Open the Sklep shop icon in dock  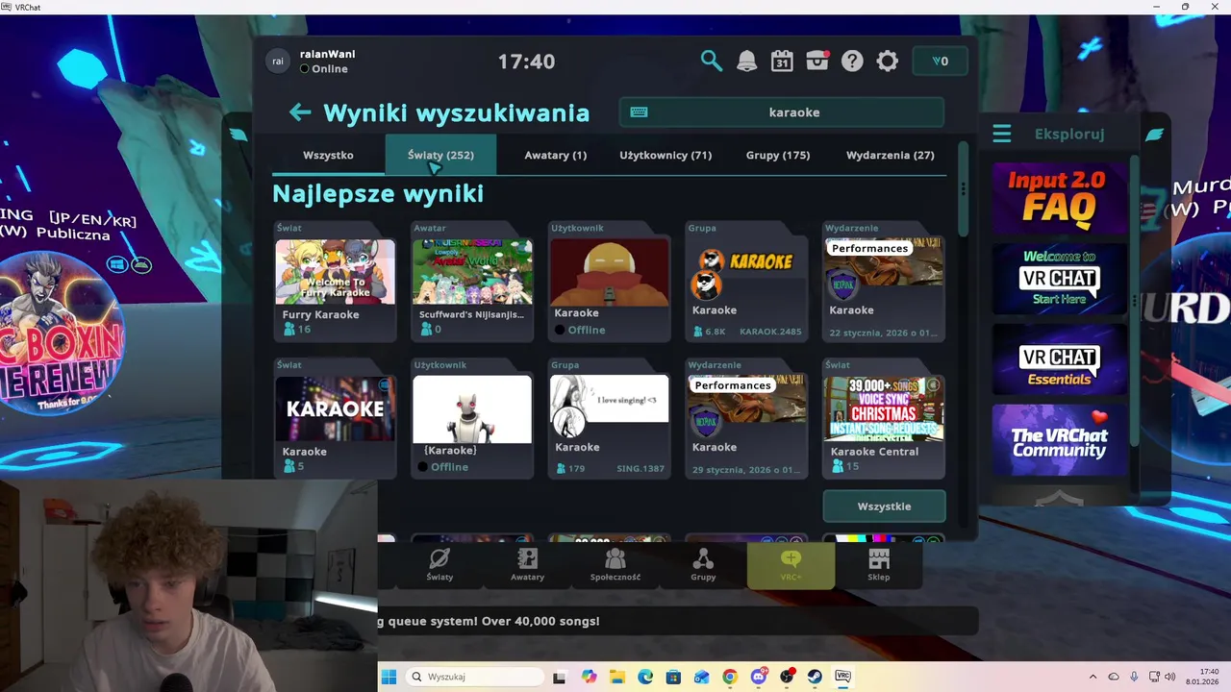point(879,564)
